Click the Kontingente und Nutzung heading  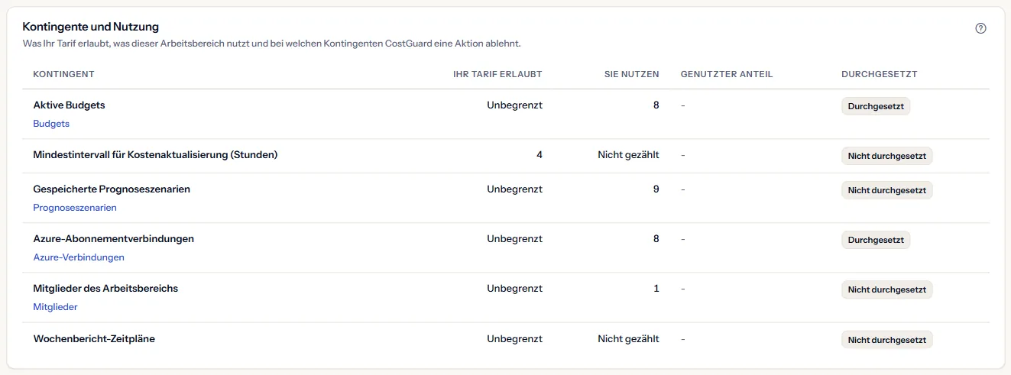click(90, 27)
